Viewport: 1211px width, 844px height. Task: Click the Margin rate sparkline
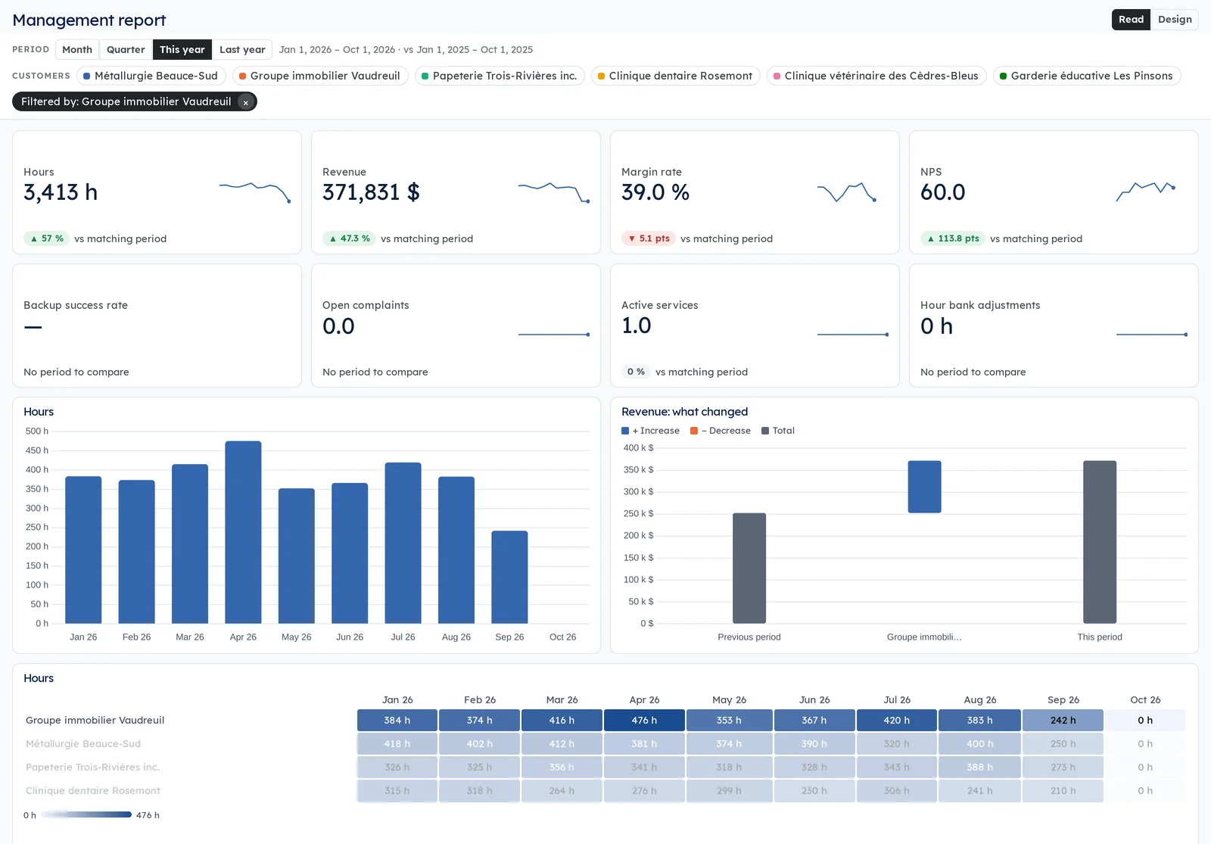point(847,192)
